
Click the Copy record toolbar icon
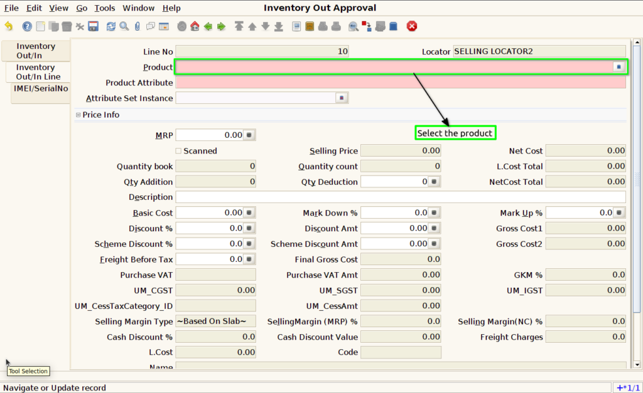[54, 26]
